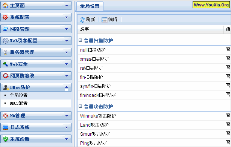Click the 编辑 list icon

click(x=104, y=20)
